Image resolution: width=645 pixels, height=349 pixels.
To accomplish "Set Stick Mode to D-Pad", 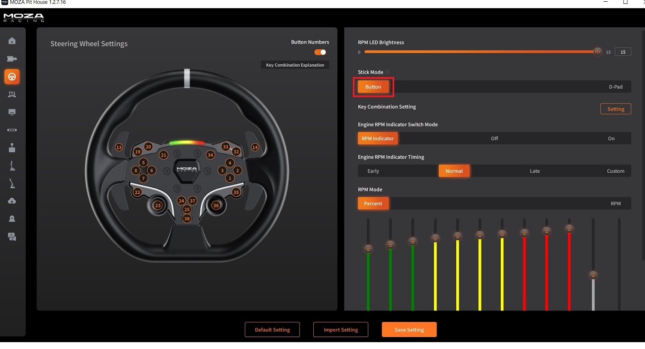I will tap(615, 87).
